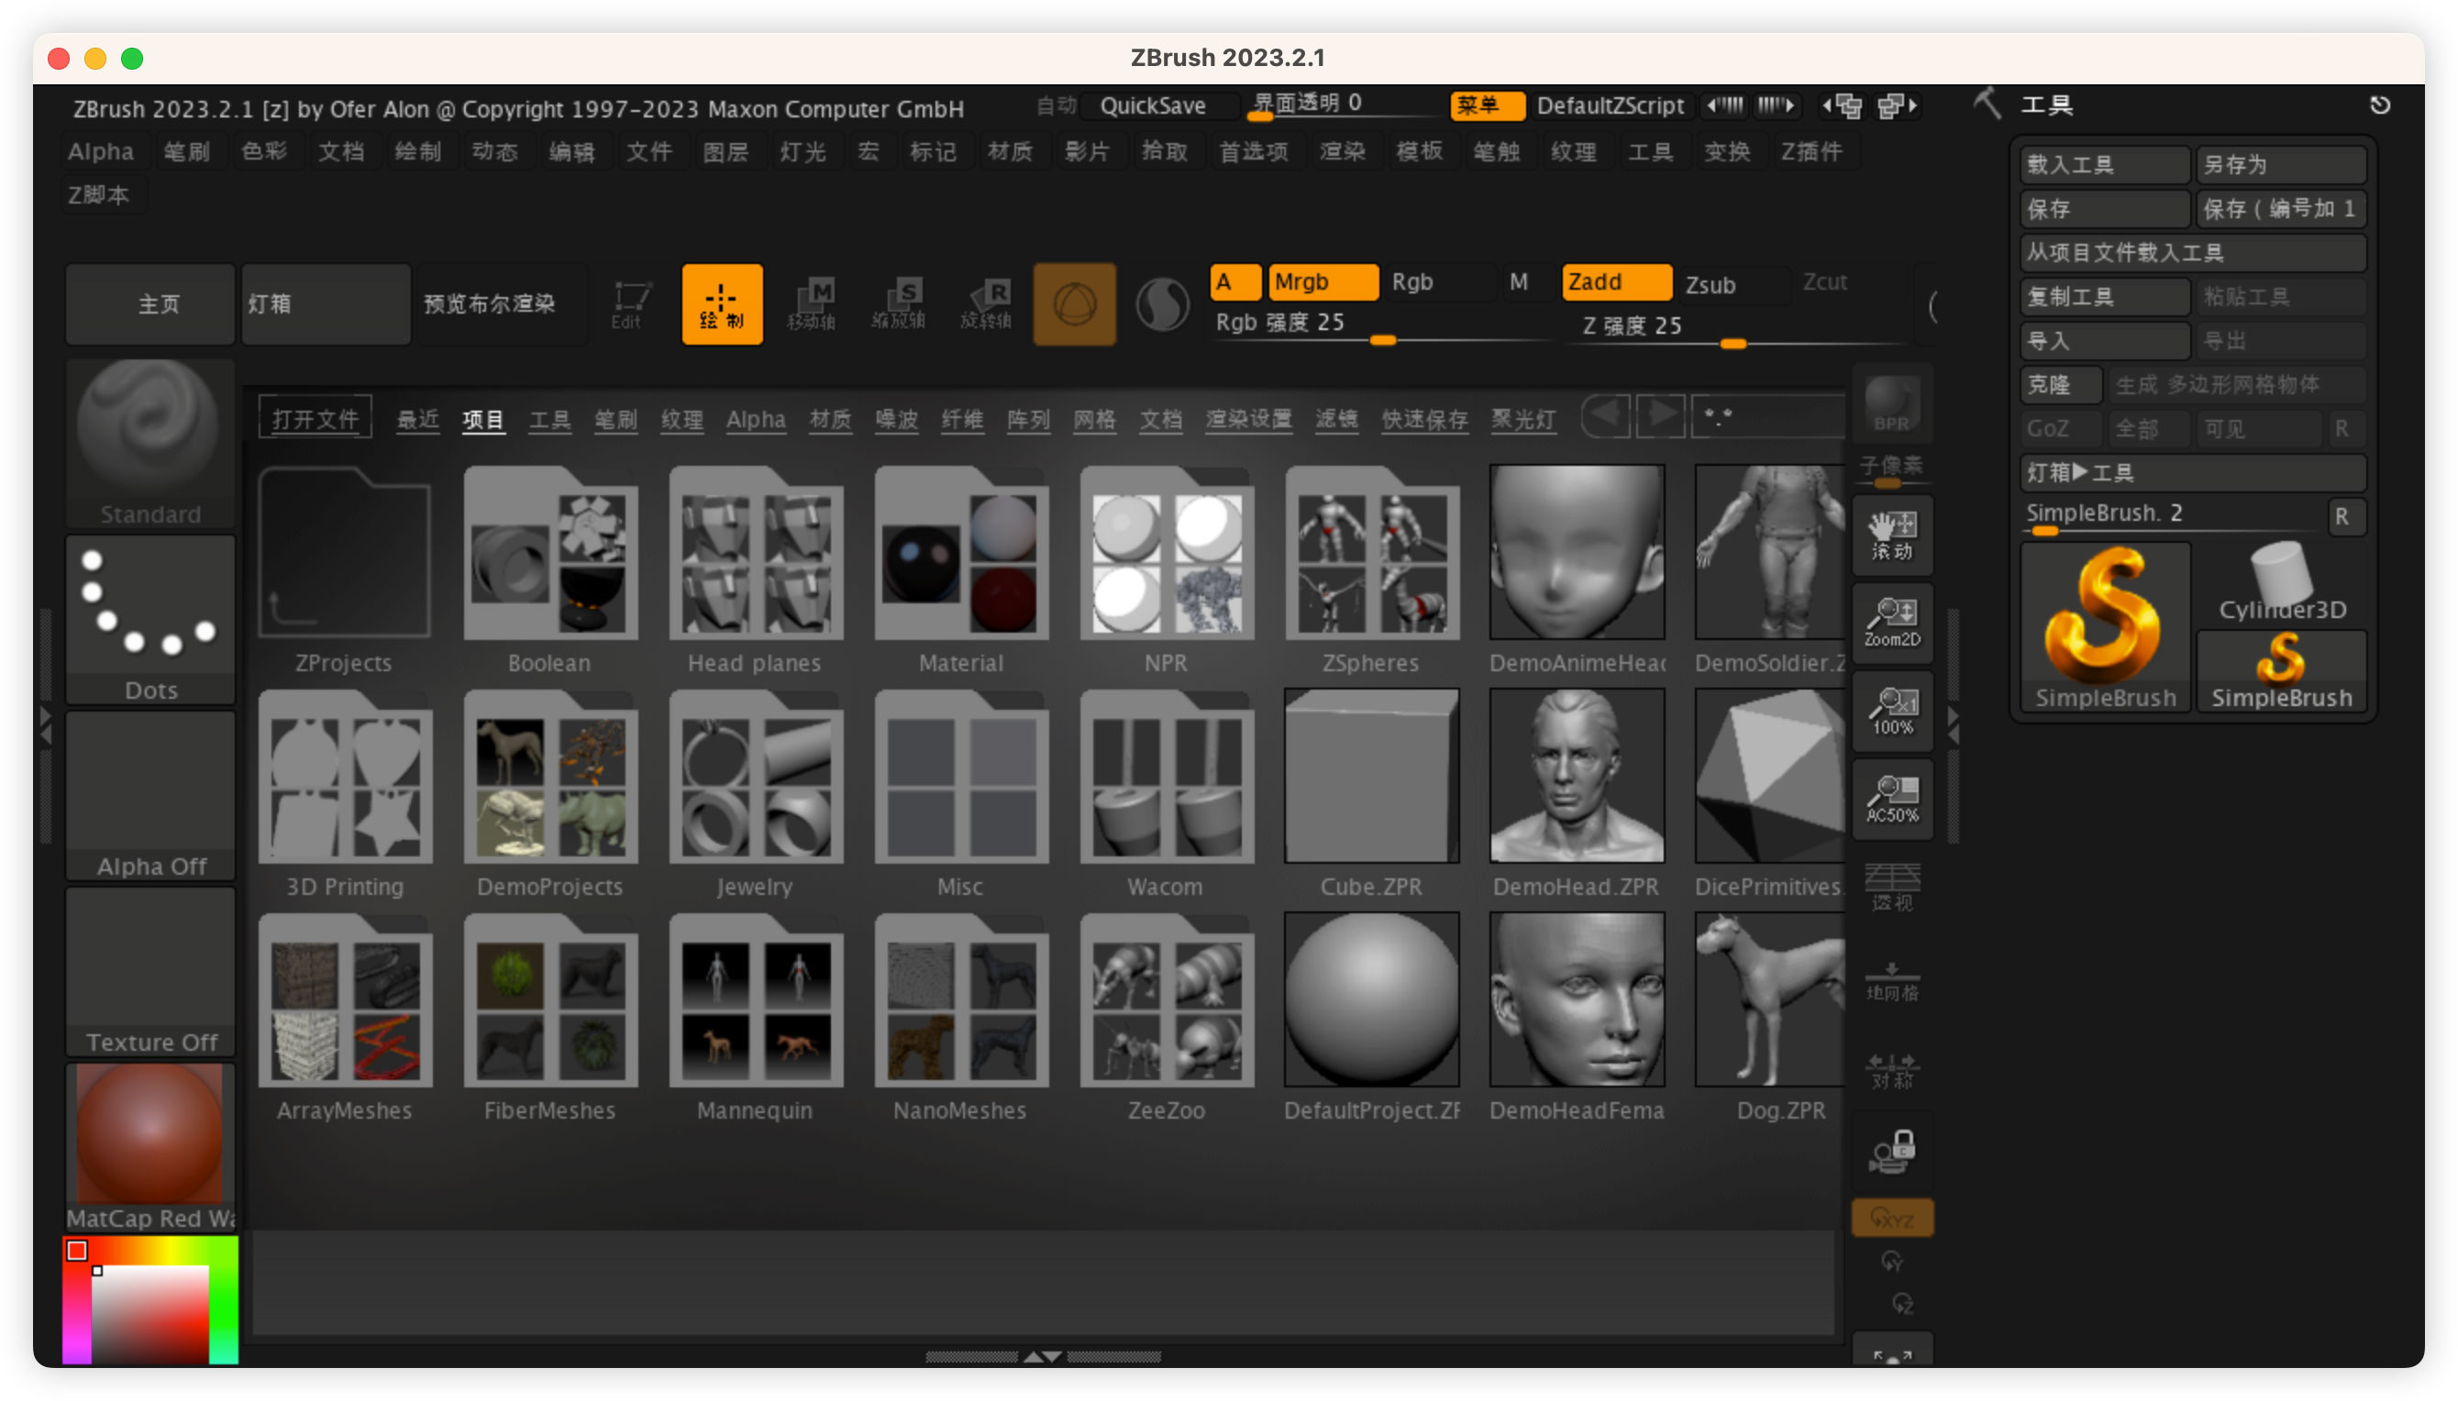Click the Scroll (滚动) hand icon
The image size is (2458, 1401).
pos(1891,535)
